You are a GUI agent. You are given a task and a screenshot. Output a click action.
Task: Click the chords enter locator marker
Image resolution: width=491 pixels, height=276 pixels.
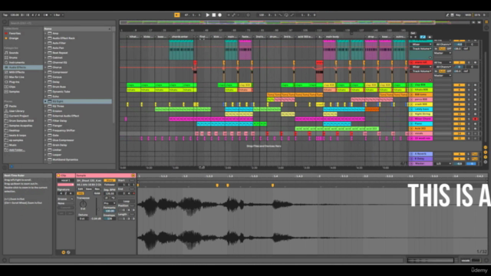(180, 37)
